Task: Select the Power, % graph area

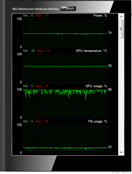Action: tap(65, 33)
